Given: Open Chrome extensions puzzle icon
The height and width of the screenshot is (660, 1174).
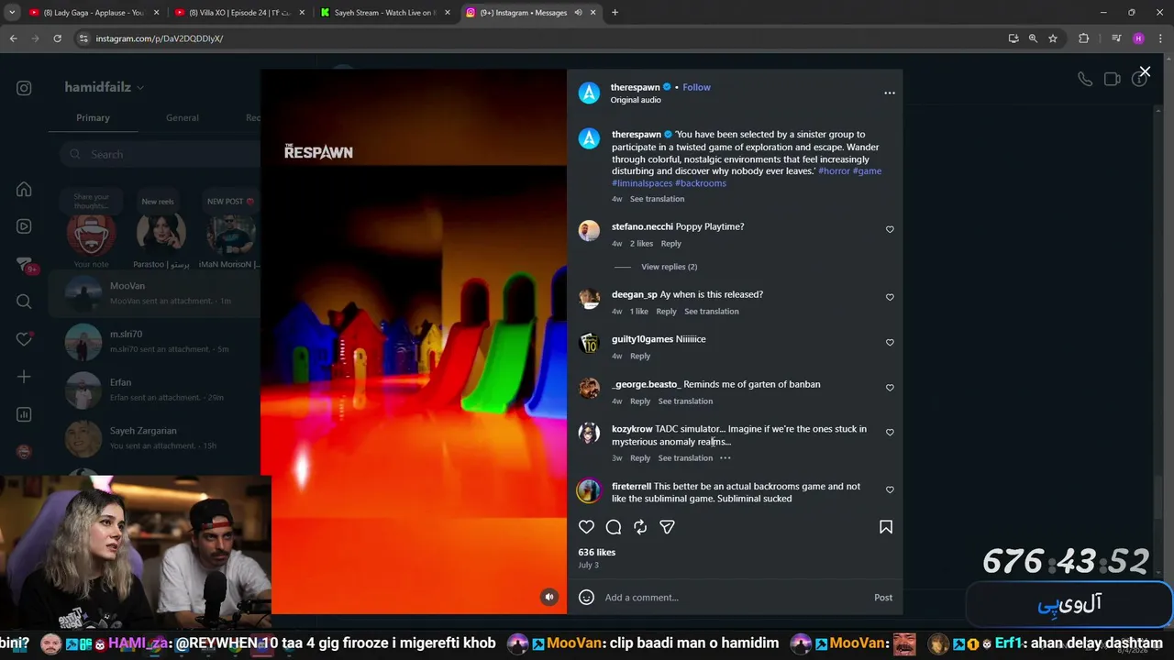Looking at the screenshot, I should (1083, 38).
